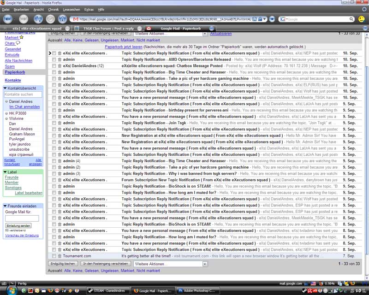369x295 pixels.
Task: Click trash icon on eXs| DanielAndres (12) row
Action: (x=60, y=66)
